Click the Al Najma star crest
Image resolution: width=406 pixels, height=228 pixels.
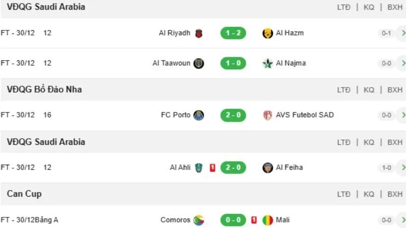tap(267, 63)
